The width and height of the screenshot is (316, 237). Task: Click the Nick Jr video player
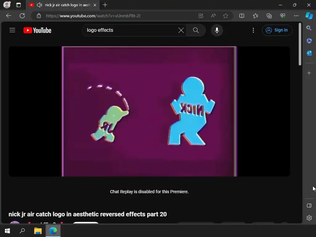click(x=149, y=111)
